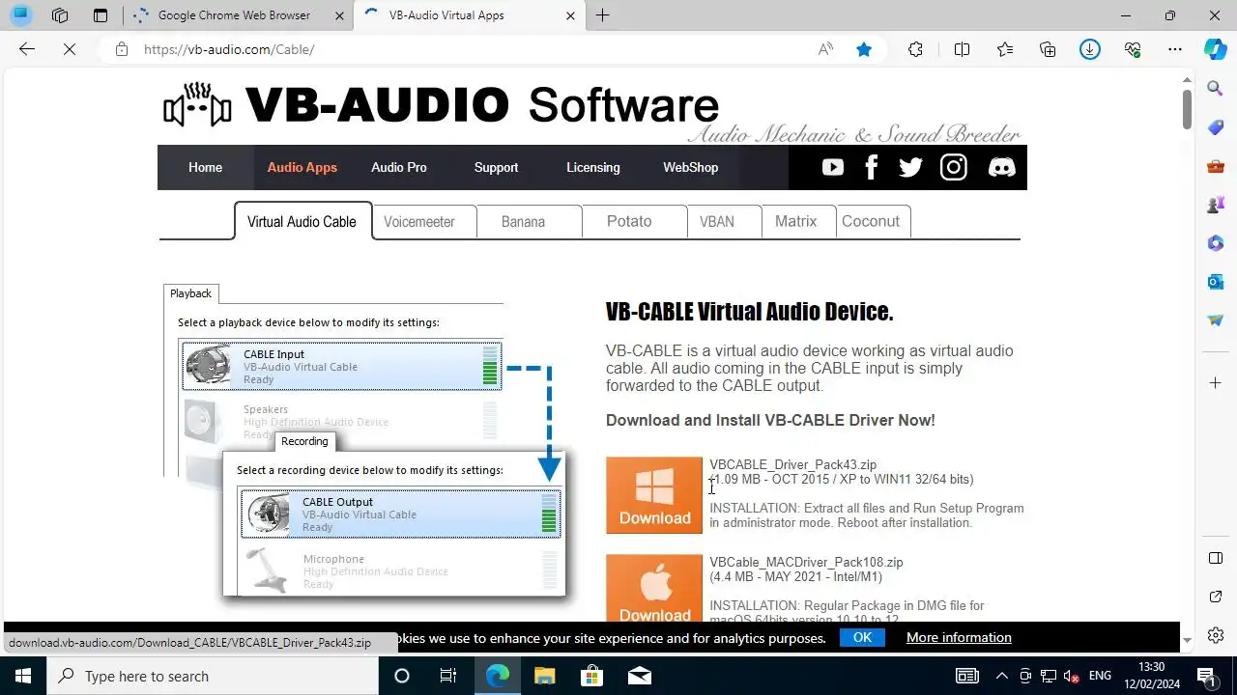Click the address bar URL field

tap(474, 49)
